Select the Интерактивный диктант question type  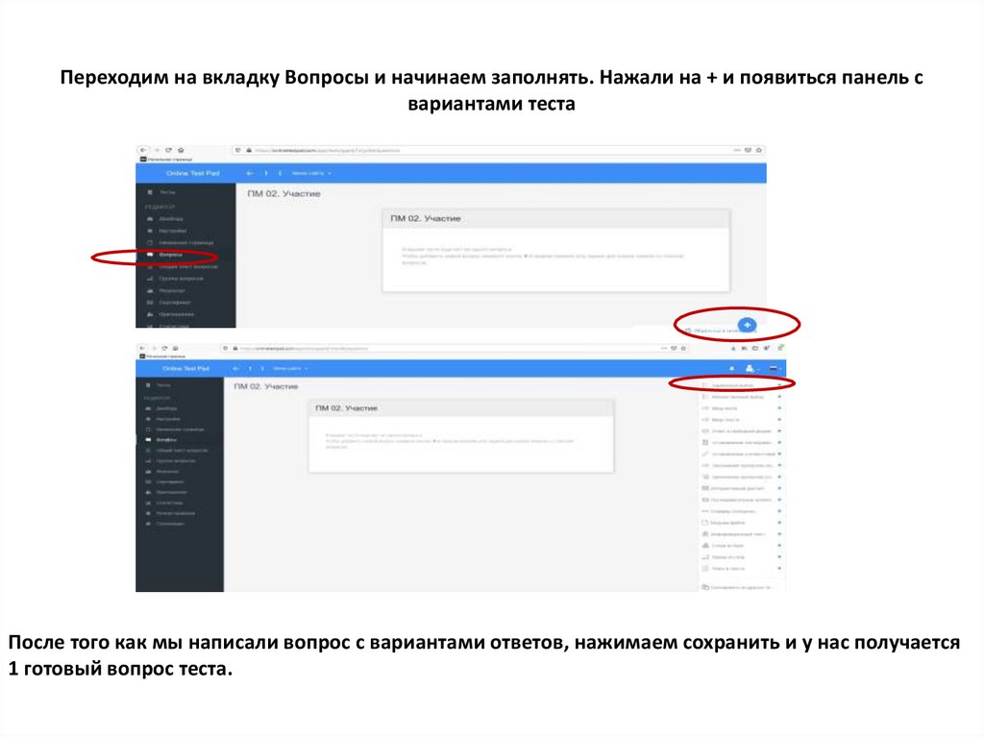coord(741,488)
